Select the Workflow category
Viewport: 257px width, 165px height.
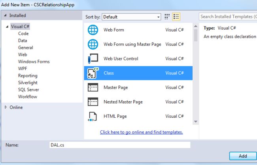coord(28,96)
